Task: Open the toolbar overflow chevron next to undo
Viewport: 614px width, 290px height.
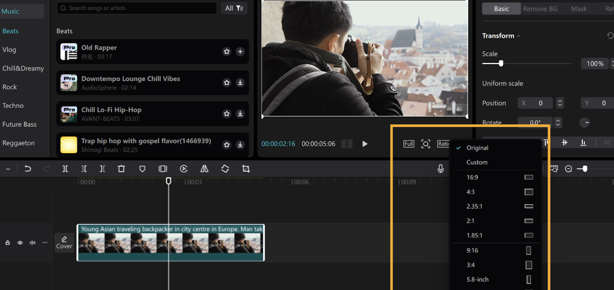Action: [7, 169]
